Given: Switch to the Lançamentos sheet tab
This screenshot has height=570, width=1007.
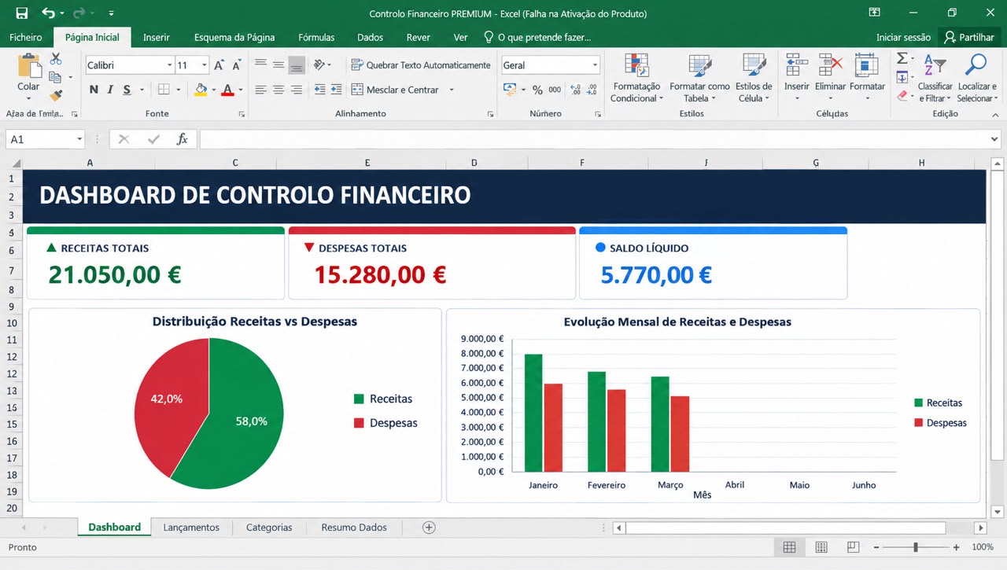Looking at the screenshot, I should tap(191, 528).
